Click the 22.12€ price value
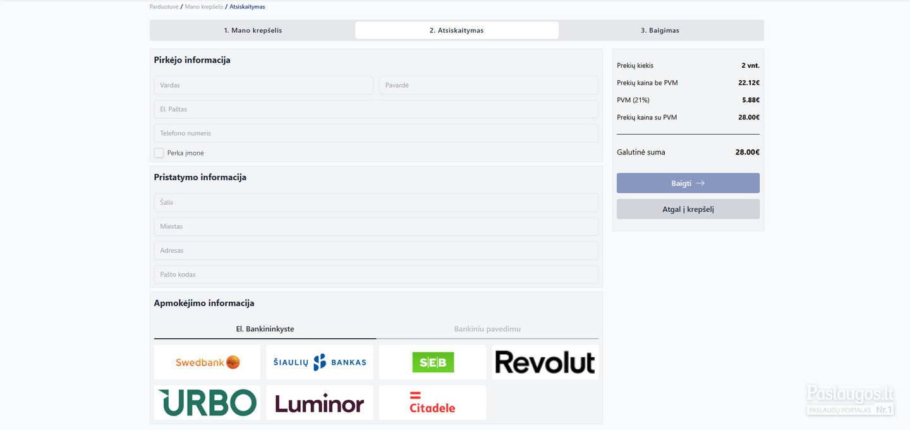Screen dimensions: 910x430 click(749, 83)
